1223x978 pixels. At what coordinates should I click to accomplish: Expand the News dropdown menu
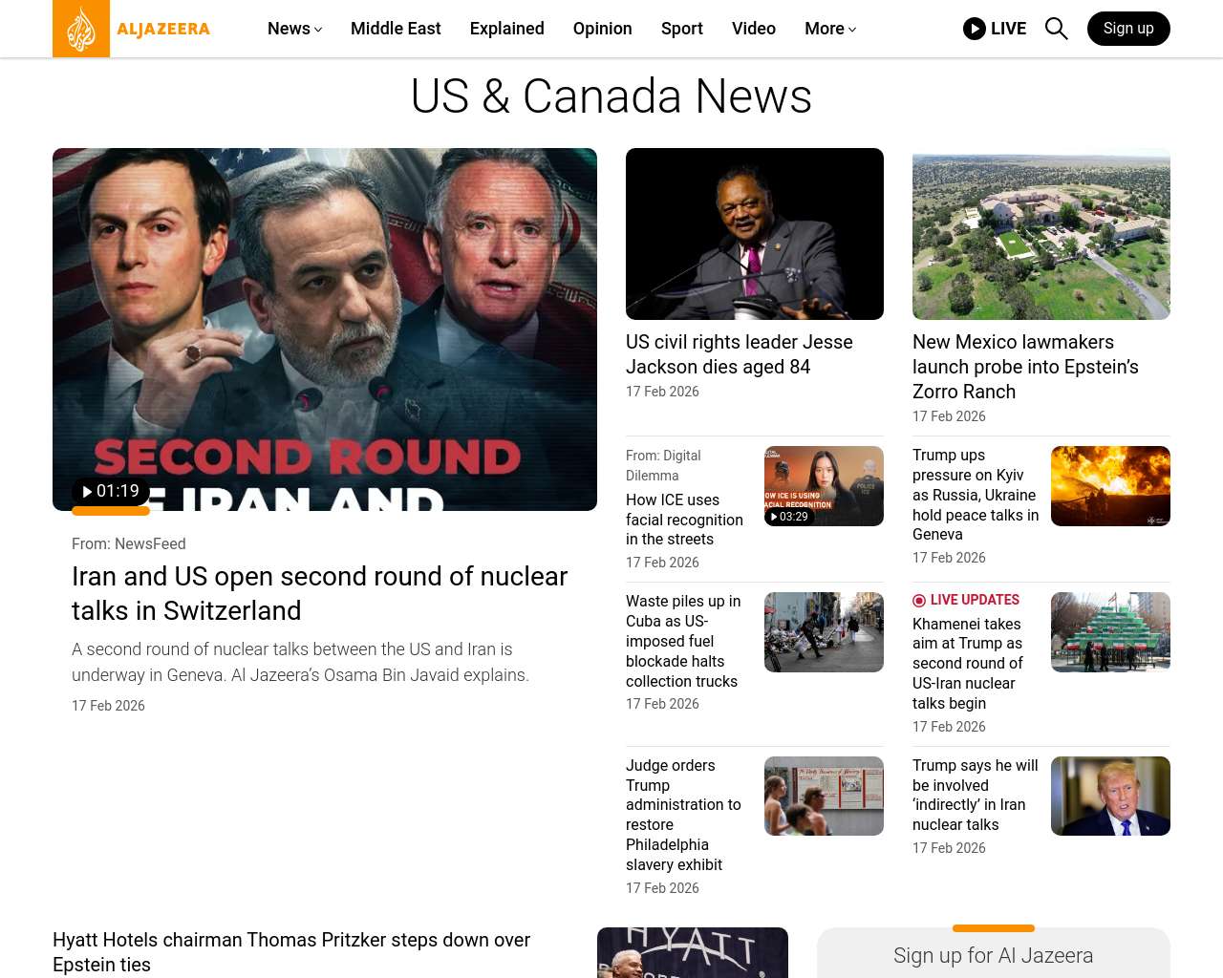point(294,29)
